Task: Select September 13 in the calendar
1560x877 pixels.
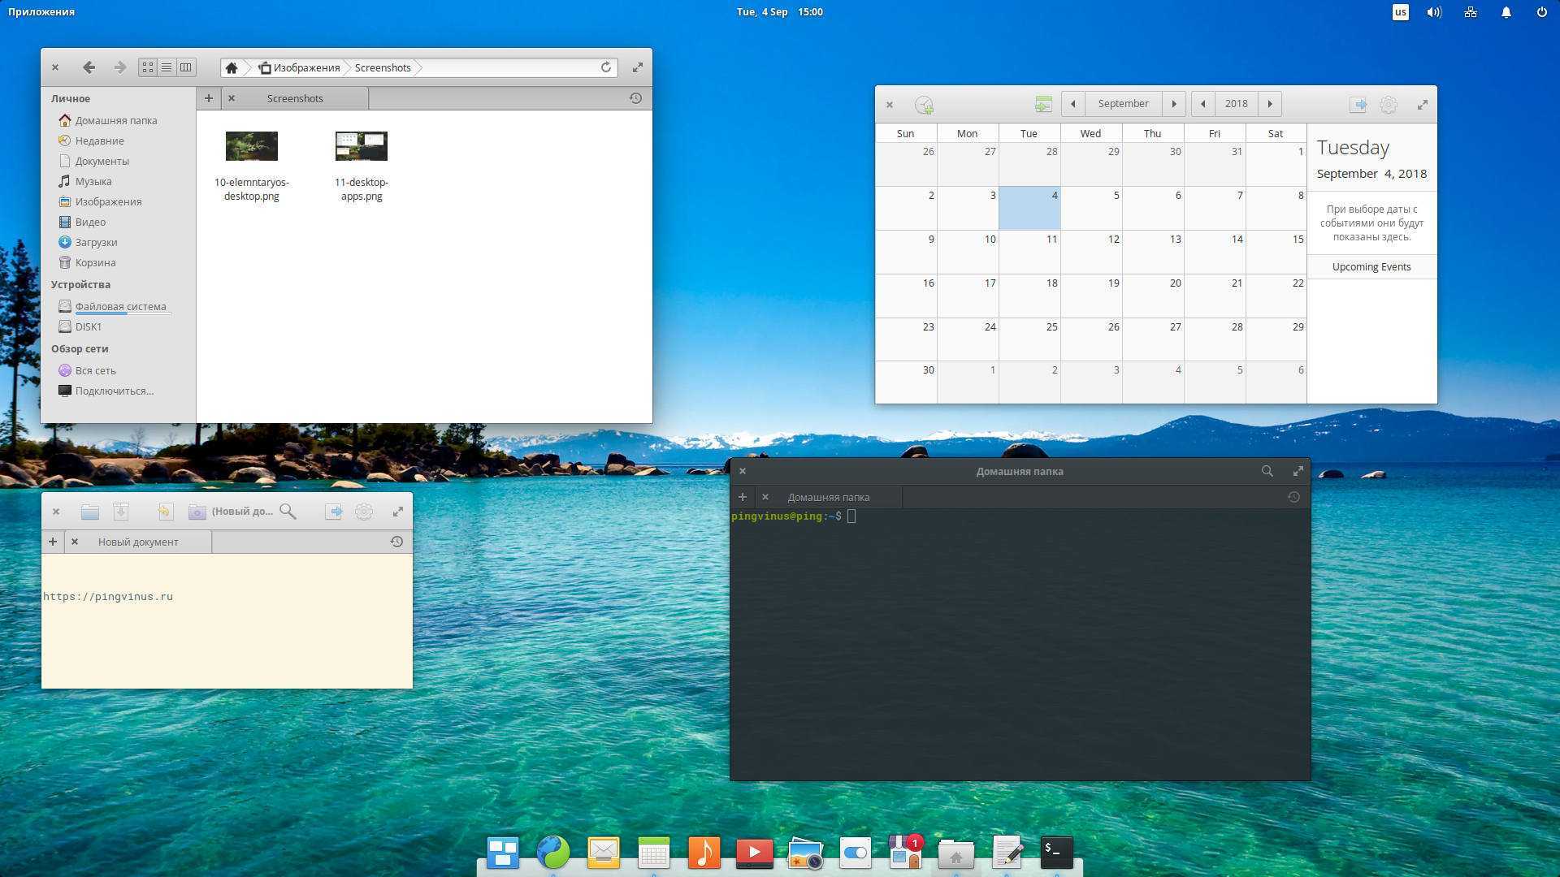Action: coord(1153,252)
